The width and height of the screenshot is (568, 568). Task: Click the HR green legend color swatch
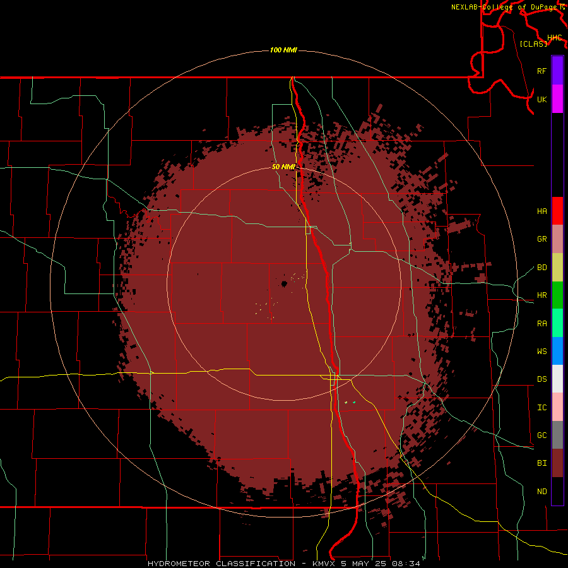pos(557,295)
